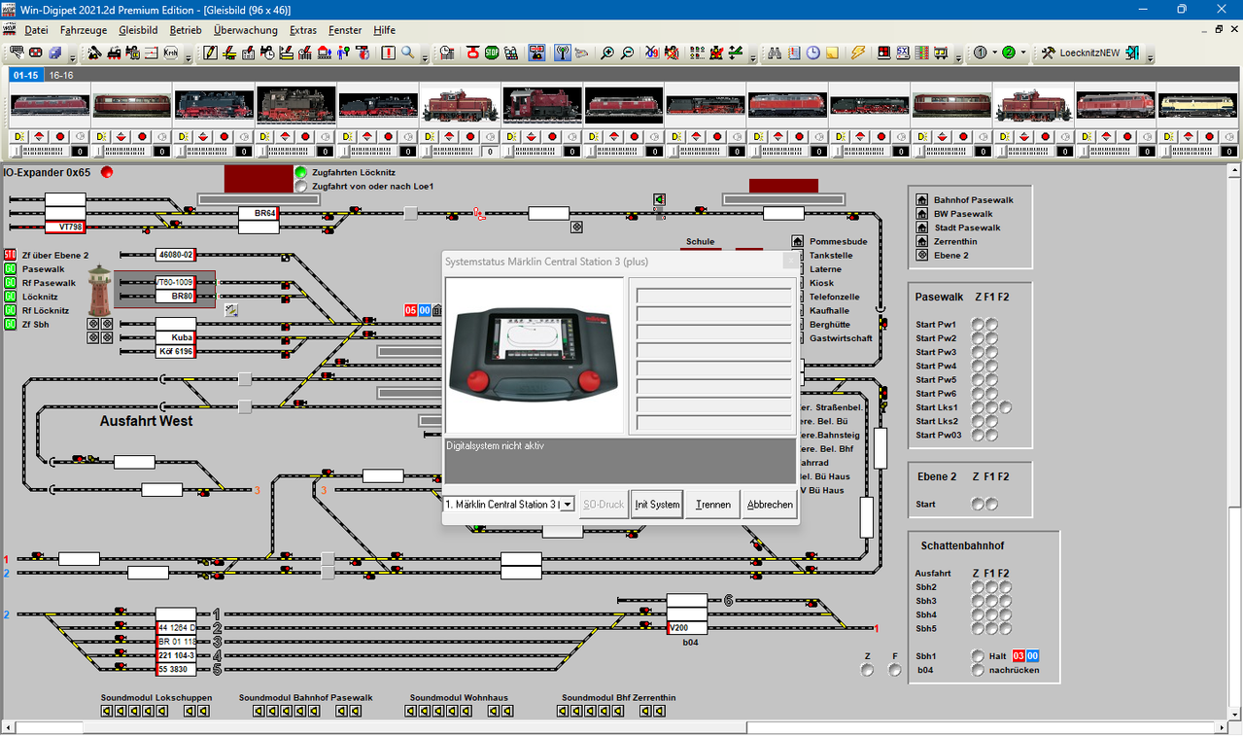This screenshot has width=1243, height=736.
Task: Toggle the Z indicator for Sbh2
Action: (978, 587)
